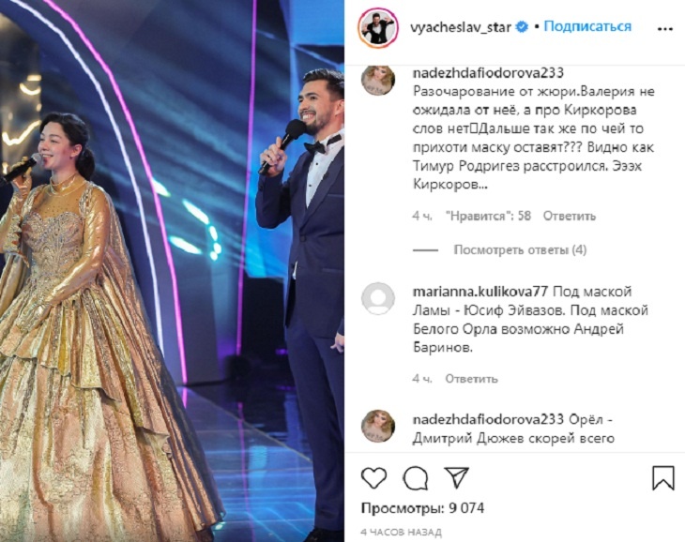Screen dimensions: 685x542
Task: Reply to the Разочарование от жюри comment
Action: pyautogui.click(x=570, y=216)
